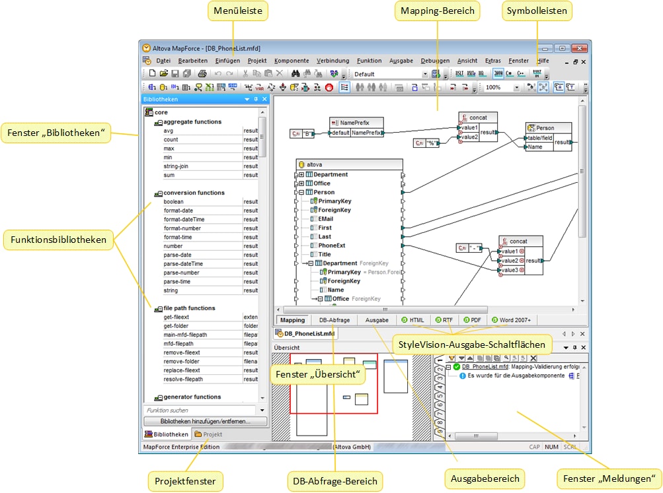663x493 pixels.
Task: Collapse the Person table node
Action: click(301, 193)
